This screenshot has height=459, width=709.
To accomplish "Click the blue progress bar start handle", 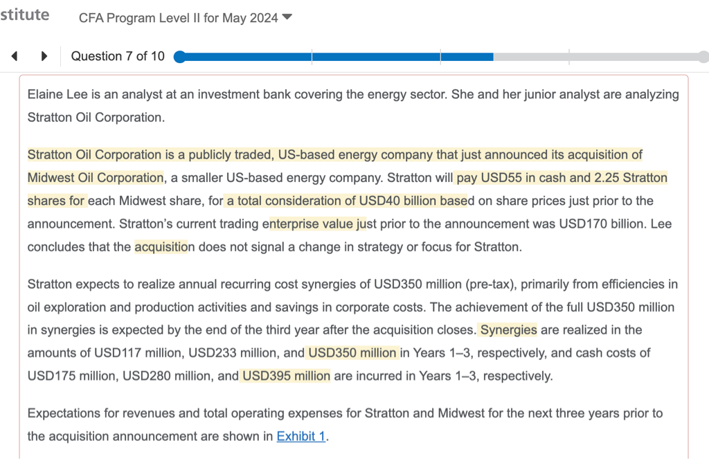I will tap(179, 57).
